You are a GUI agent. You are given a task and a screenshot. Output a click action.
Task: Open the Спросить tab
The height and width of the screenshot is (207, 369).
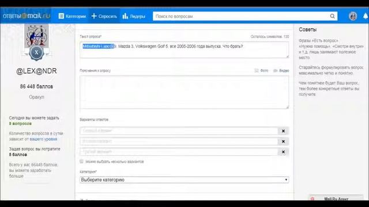pyautogui.click(x=104, y=16)
